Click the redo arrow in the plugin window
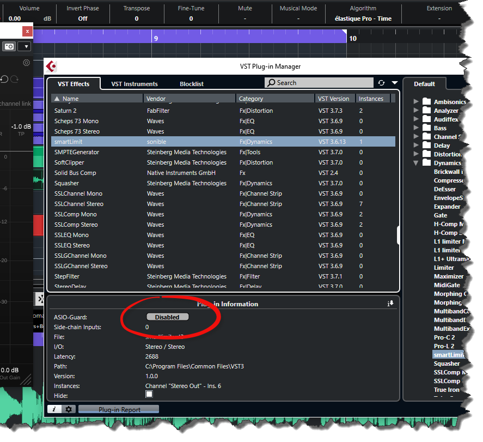The width and height of the screenshot is (483, 442). (15, 79)
